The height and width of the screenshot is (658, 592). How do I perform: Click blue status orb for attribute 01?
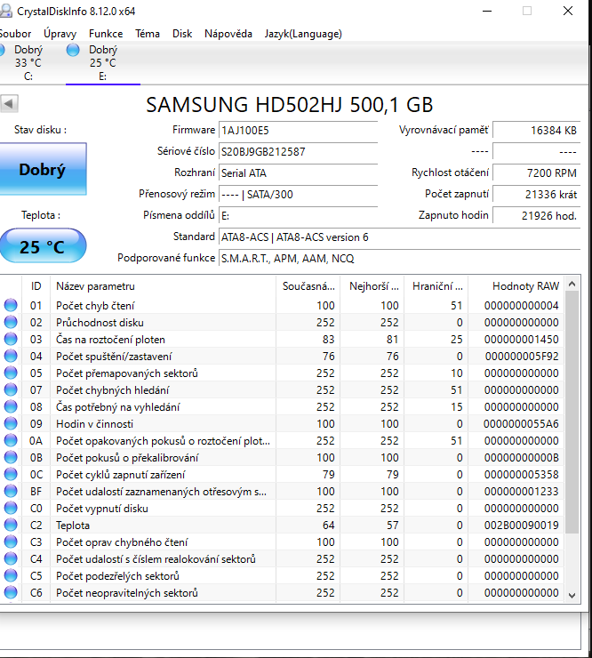(11, 306)
